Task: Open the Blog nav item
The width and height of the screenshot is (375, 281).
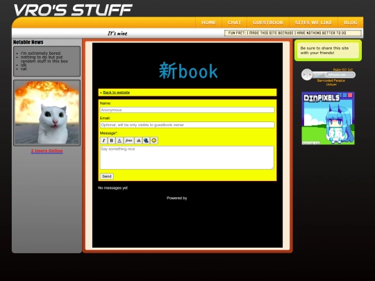Action: tap(351, 22)
